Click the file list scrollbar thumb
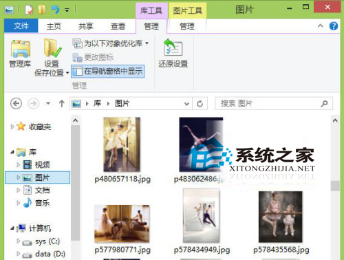The width and height of the screenshot is (344, 260). [x=335, y=186]
